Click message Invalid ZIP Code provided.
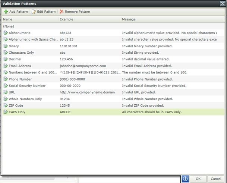Image resolution: width=227 pixels, height=183 pixels. 143,105
